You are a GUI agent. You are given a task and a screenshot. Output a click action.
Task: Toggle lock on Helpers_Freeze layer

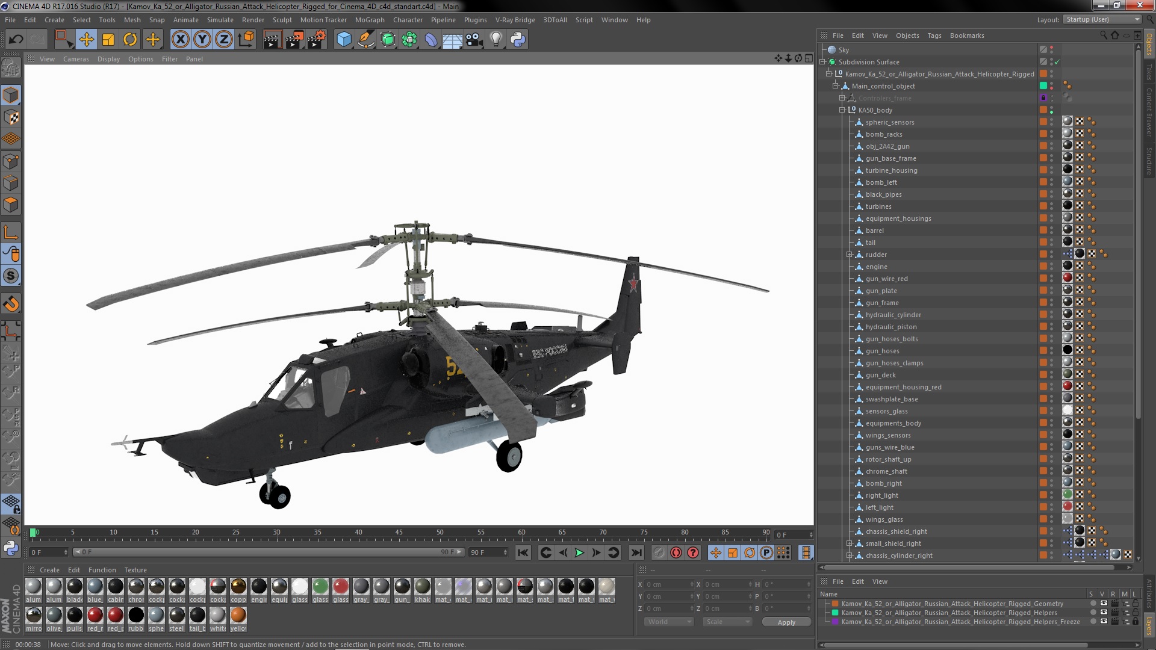coord(1136,622)
